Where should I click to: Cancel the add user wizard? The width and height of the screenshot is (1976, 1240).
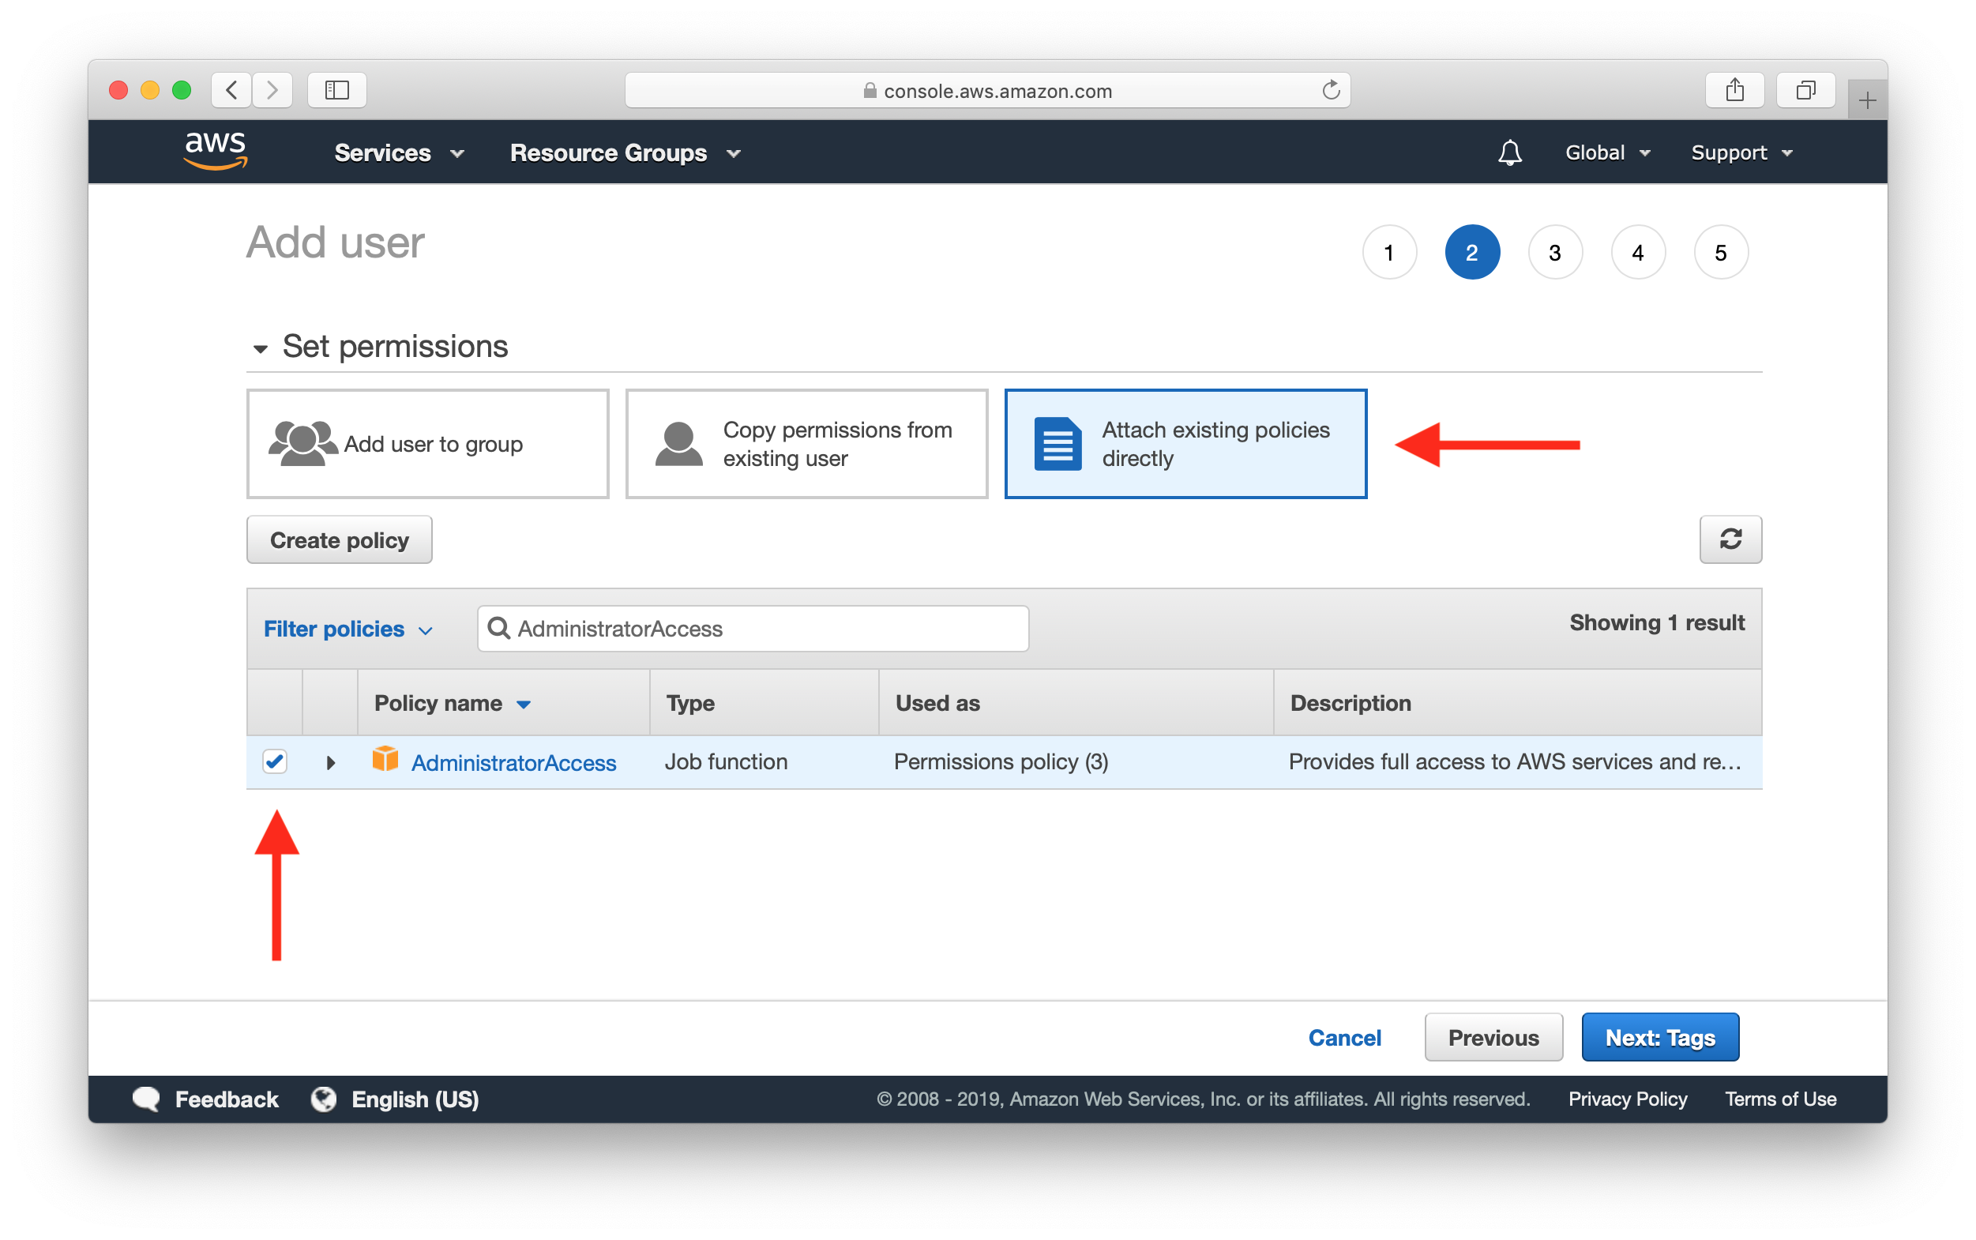pyautogui.click(x=1345, y=1038)
